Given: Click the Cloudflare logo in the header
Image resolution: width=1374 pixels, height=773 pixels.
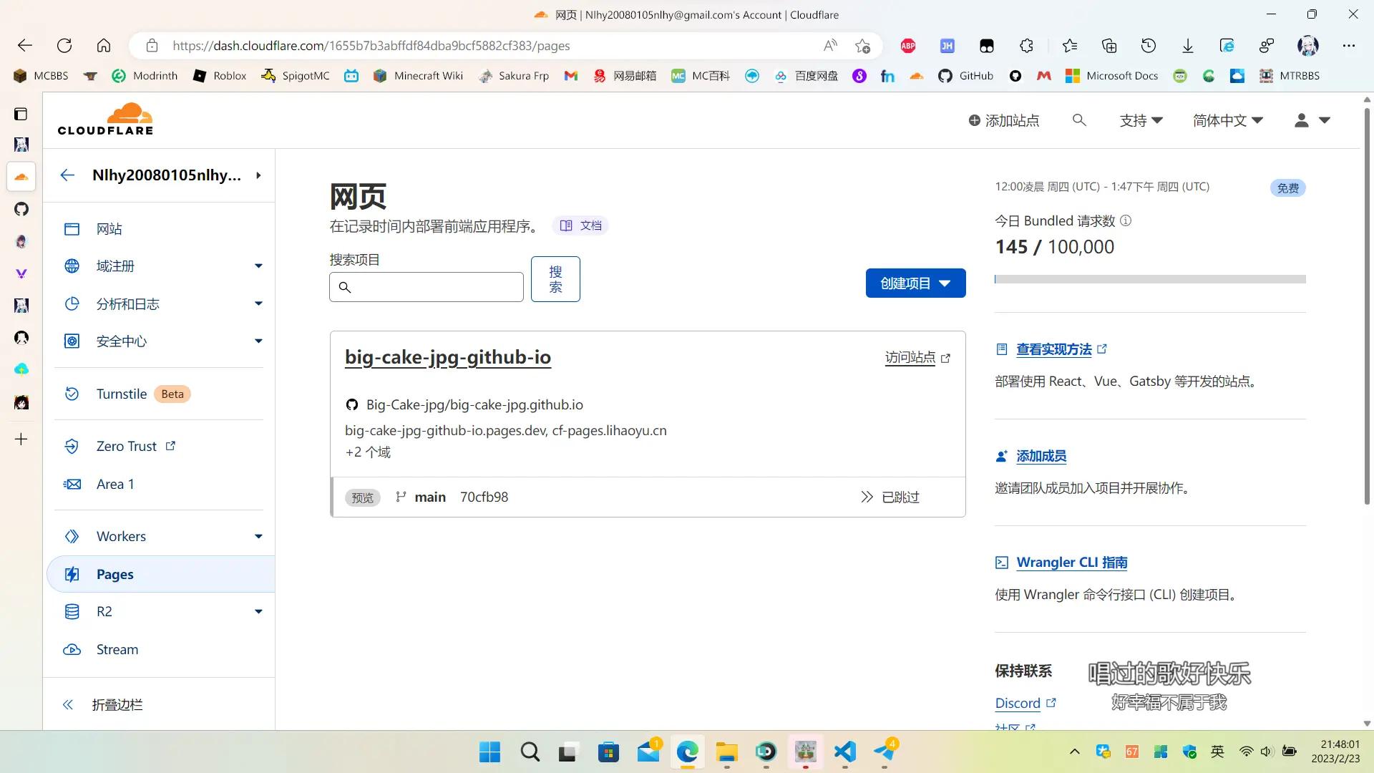Looking at the screenshot, I should pyautogui.click(x=105, y=120).
